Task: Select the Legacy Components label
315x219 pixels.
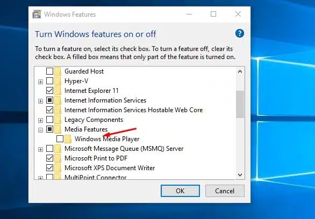Action: click(94, 120)
